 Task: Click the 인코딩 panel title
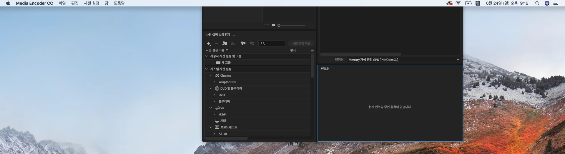[325, 69]
